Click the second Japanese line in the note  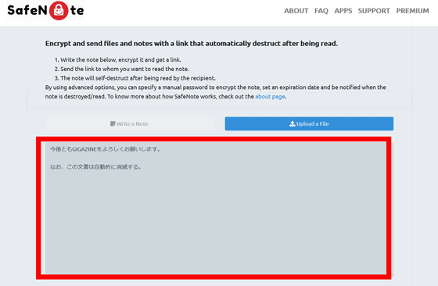95,167
